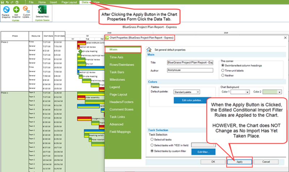Open the Field Mappings tab
This screenshot has width=289, height=172.
point(120,132)
